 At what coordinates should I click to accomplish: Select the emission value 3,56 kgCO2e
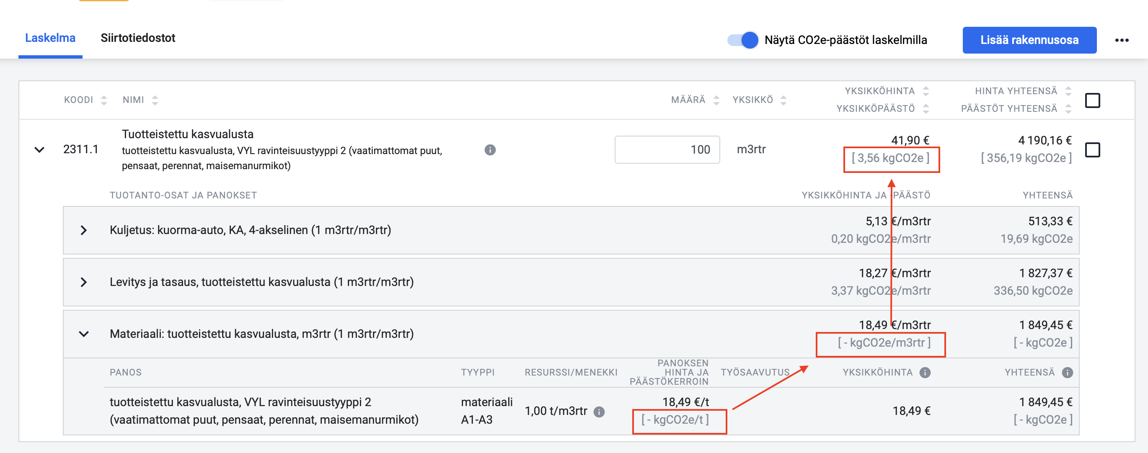pyautogui.click(x=890, y=158)
